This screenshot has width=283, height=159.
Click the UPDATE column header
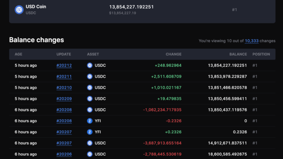click(64, 54)
